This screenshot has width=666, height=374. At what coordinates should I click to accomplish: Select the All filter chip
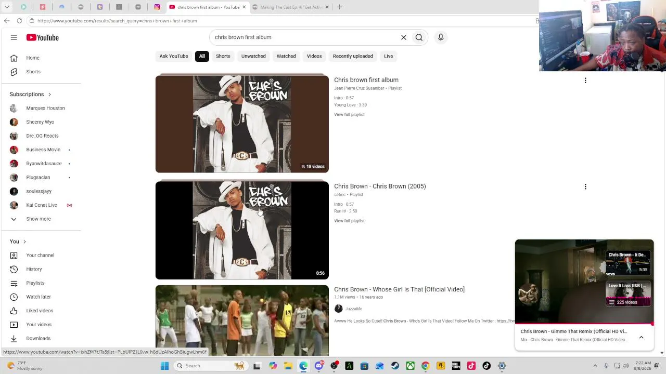[202, 56]
